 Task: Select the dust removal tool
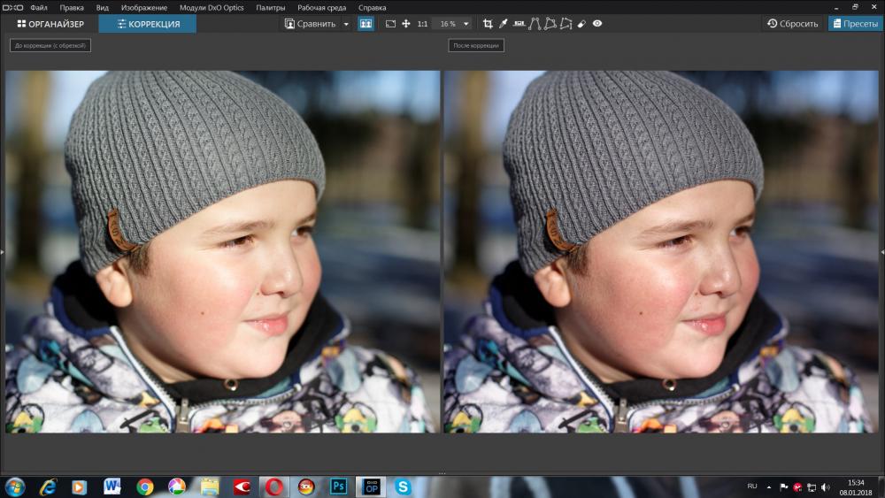(581, 24)
